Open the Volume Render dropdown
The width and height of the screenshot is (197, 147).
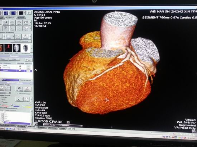tap(52, 125)
